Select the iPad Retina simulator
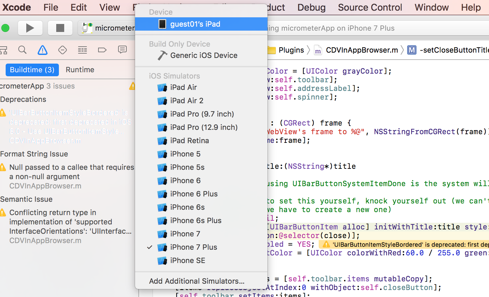 click(x=201, y=141)
